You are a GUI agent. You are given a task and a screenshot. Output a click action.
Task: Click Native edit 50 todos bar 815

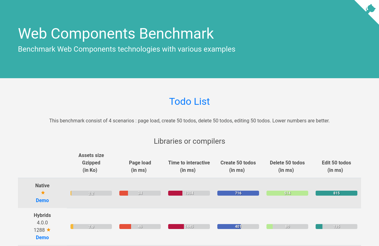point(336,193)
